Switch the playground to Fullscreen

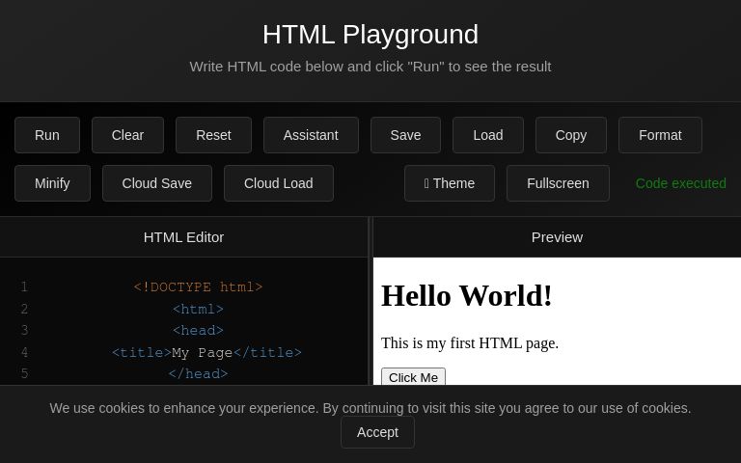tap(558, 183)
